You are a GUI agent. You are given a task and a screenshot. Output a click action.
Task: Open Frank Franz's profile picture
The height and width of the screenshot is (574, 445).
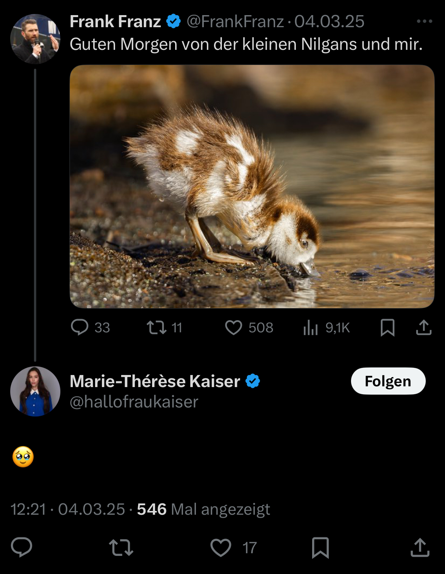pos(35,39)
